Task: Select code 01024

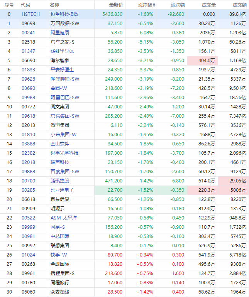Action: (28, 255)
